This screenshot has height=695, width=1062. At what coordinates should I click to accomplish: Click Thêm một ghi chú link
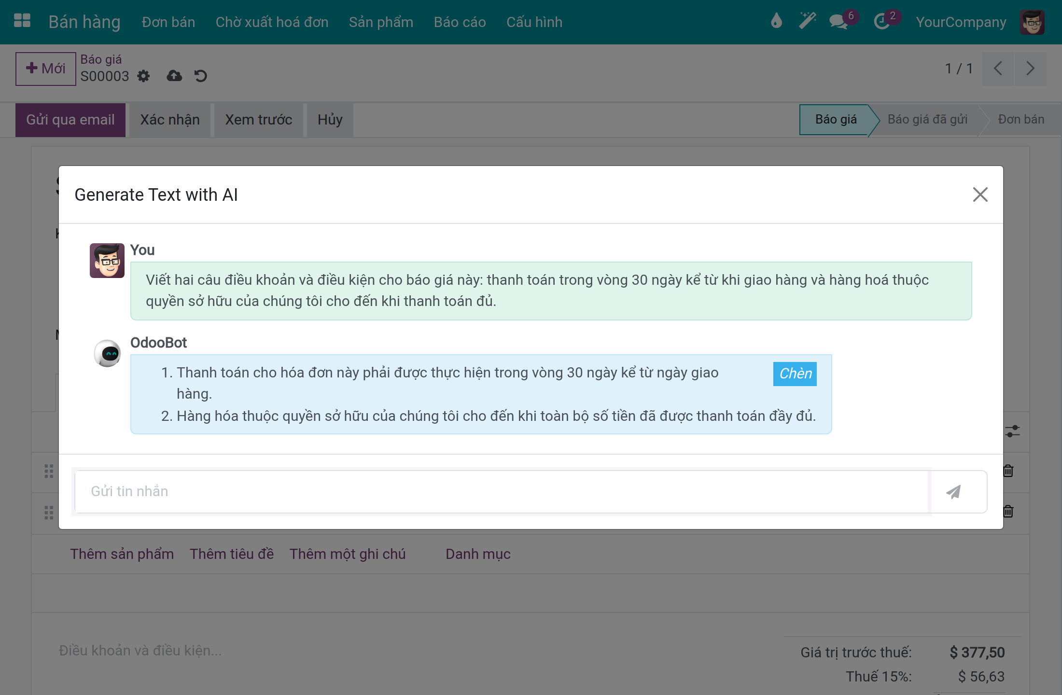point(348,554)
